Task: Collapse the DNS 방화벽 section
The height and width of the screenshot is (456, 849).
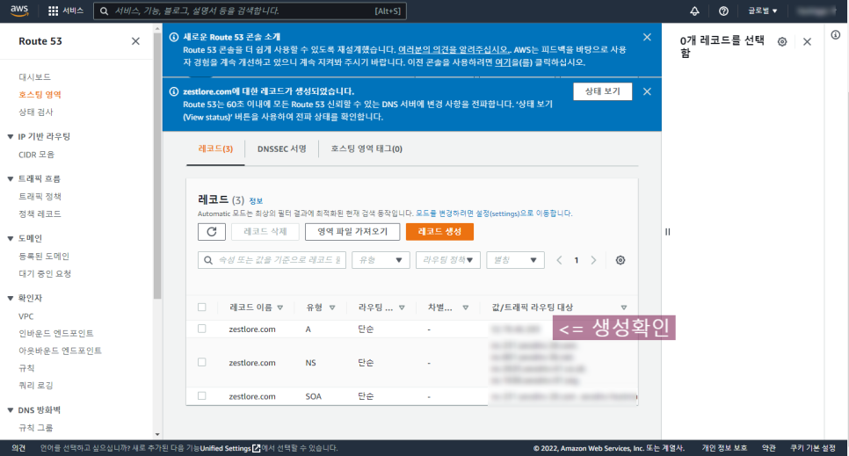Action: click(11, 410)
